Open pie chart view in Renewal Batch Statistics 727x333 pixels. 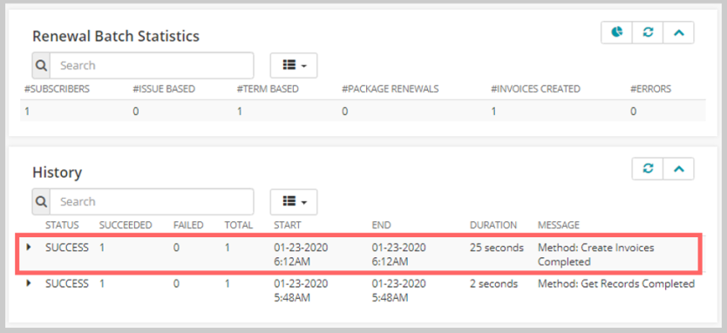click(x=616, y=32)
